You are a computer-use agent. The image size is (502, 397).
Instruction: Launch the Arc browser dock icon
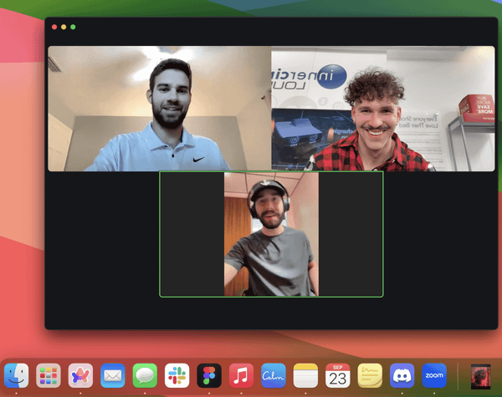pyautogui.click(x=80, y=375)
